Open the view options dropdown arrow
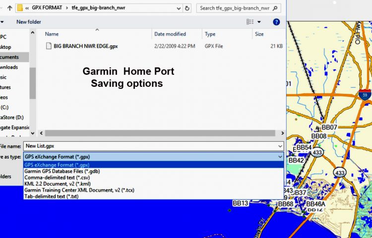 (x=259, y=22)
